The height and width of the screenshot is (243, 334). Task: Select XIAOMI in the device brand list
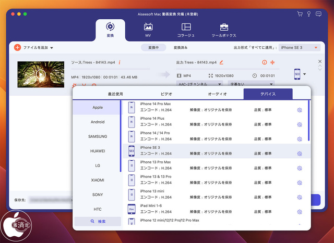(x=98, y=180)
